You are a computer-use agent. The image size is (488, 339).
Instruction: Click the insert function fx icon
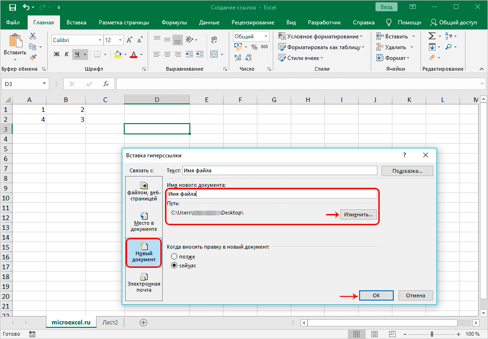click(x=106, y=84)
